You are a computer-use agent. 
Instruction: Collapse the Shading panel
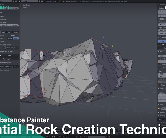click(x=159, y=116)
